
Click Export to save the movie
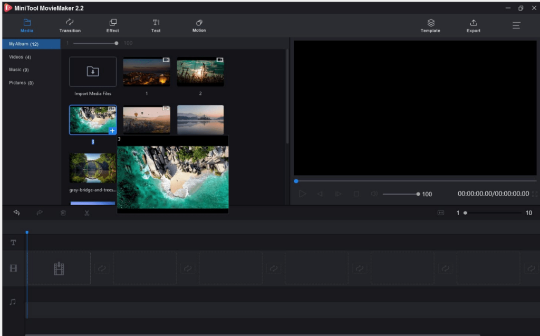[x=473, y=25]
